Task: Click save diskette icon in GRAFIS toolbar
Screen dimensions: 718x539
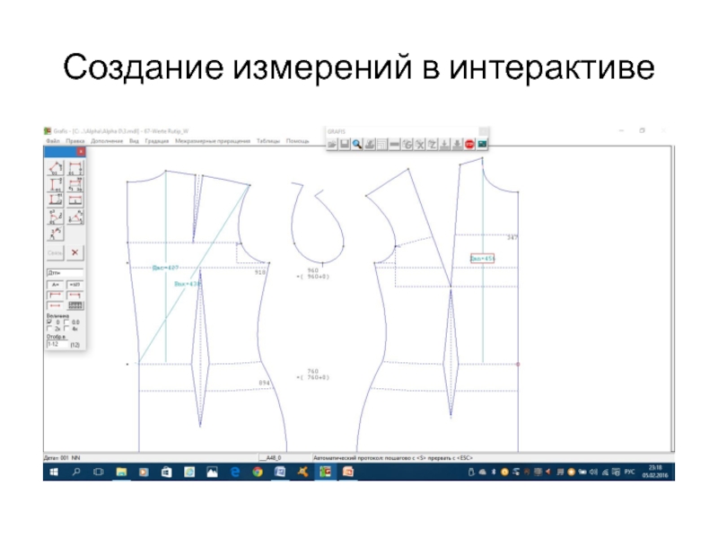Action: (345, 145)
